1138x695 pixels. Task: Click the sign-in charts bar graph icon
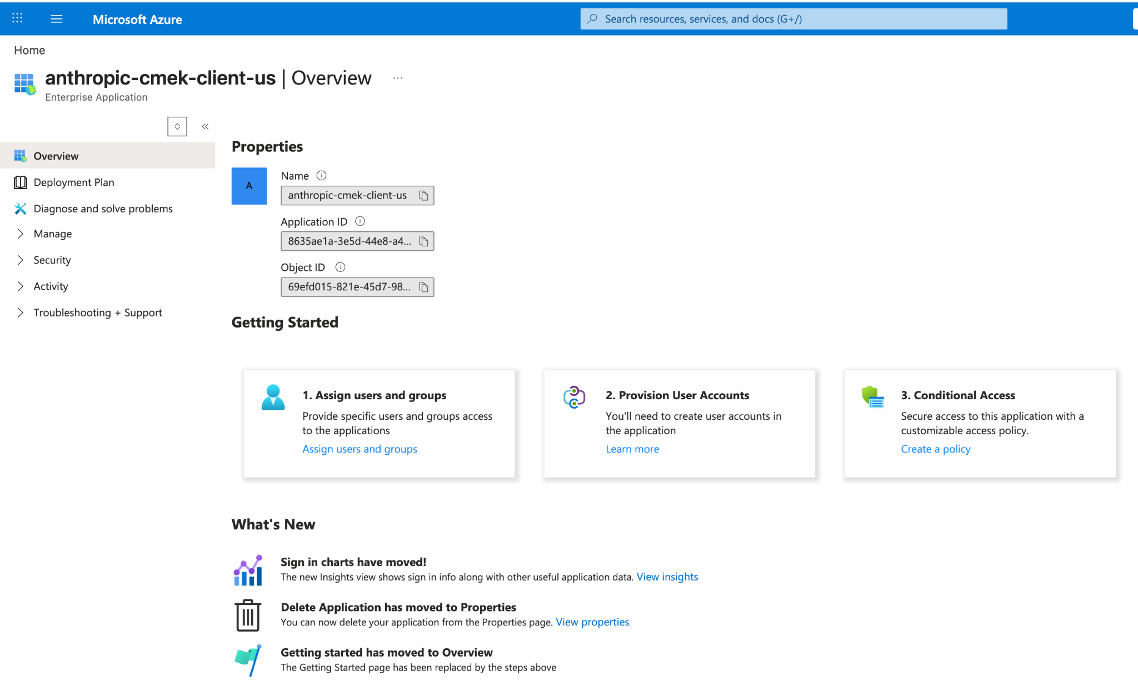[248, 570]
